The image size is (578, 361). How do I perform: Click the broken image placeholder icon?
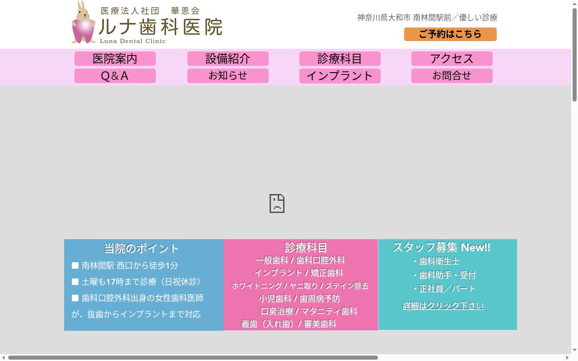(277, 204)
